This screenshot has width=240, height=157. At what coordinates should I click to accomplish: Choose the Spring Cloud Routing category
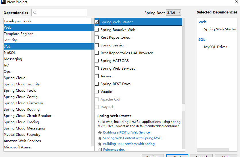point(47,109)
